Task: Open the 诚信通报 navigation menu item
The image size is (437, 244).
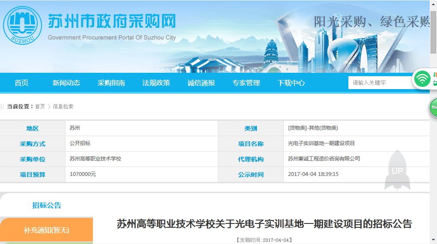Action: click(201, 83)
